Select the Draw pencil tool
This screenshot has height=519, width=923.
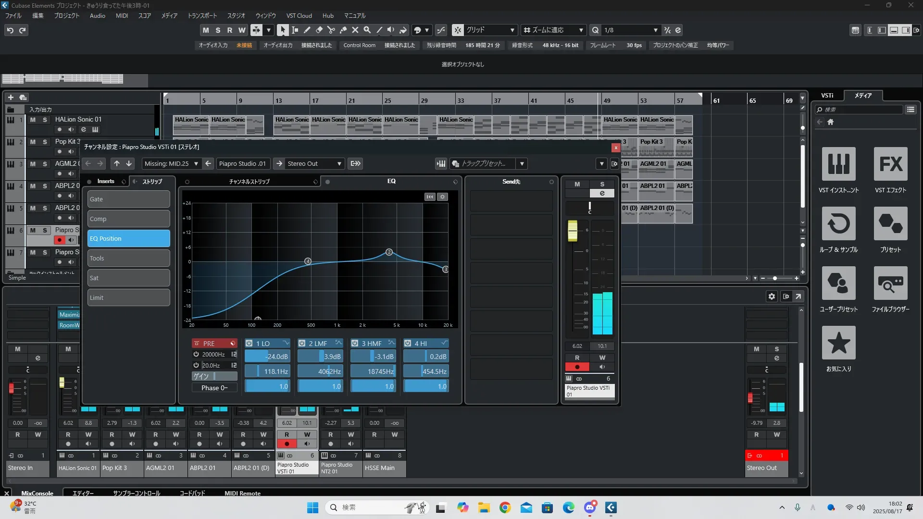point(307,30)
